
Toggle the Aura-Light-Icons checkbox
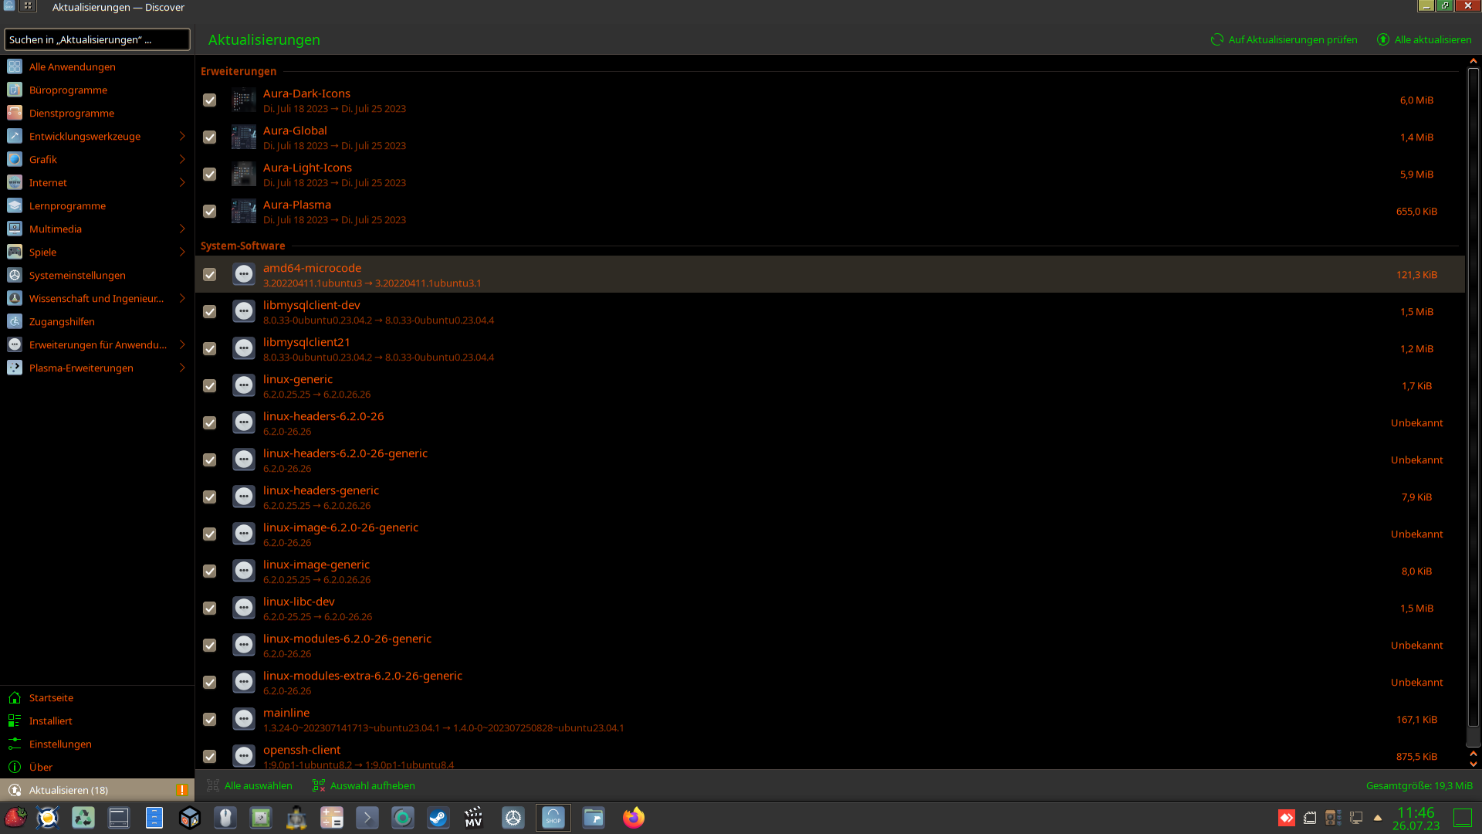(209, 175)
